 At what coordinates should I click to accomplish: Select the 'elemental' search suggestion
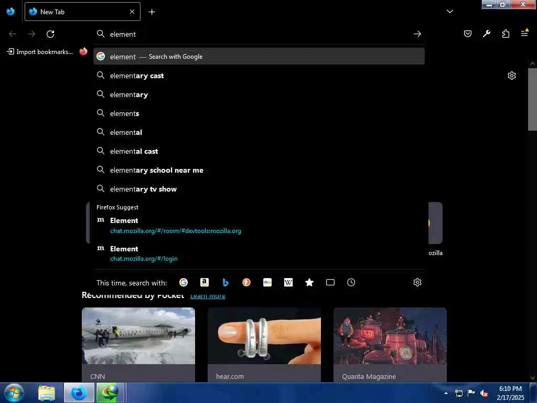(x=259, y=132)
